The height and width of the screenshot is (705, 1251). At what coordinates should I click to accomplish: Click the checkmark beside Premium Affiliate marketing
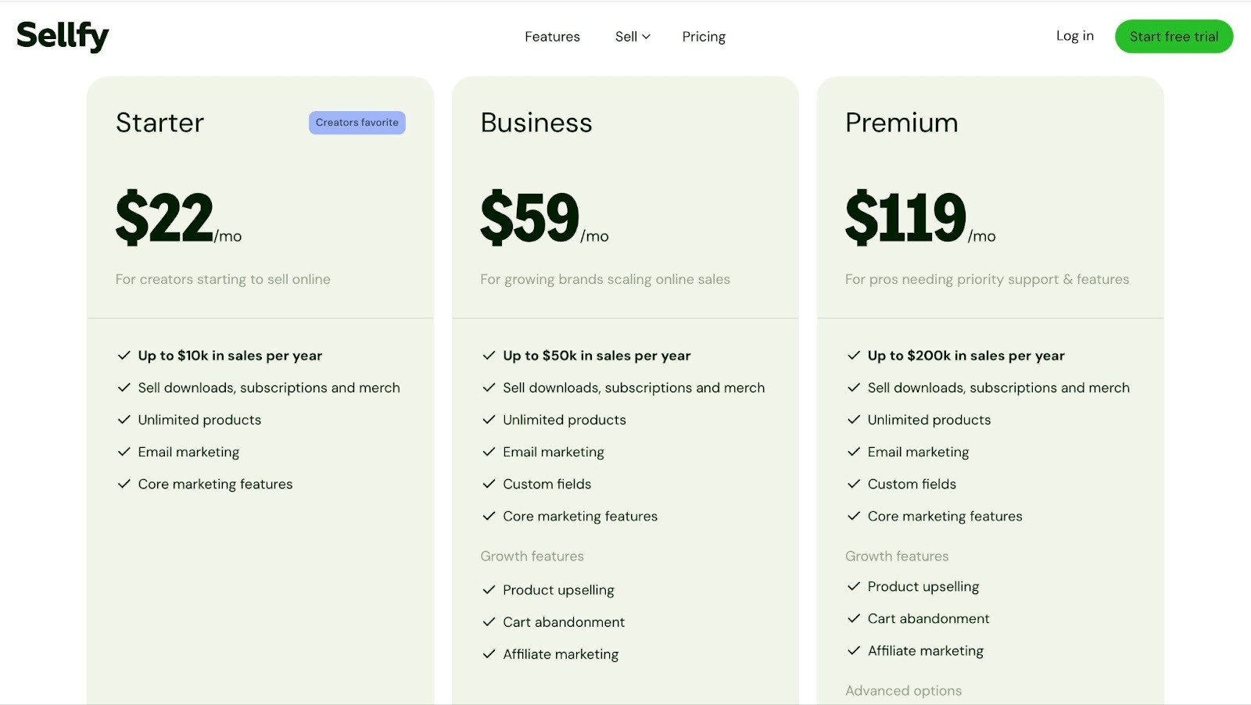tap(852, 650)
